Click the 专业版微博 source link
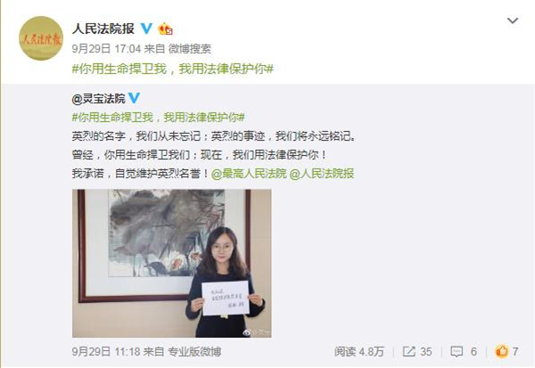 [x=194, y=351]
